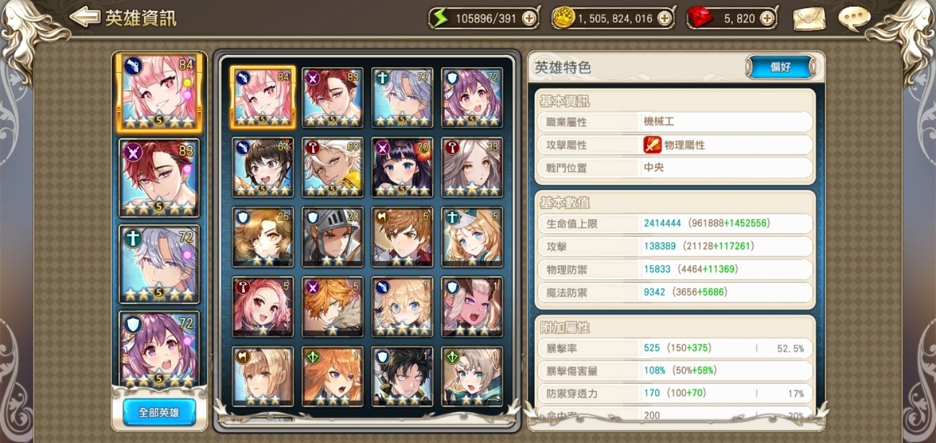The height and width of the screenshot is (443, 936).
Task: Click the 暴擊率 critical rate row
Action: (675, 348)
